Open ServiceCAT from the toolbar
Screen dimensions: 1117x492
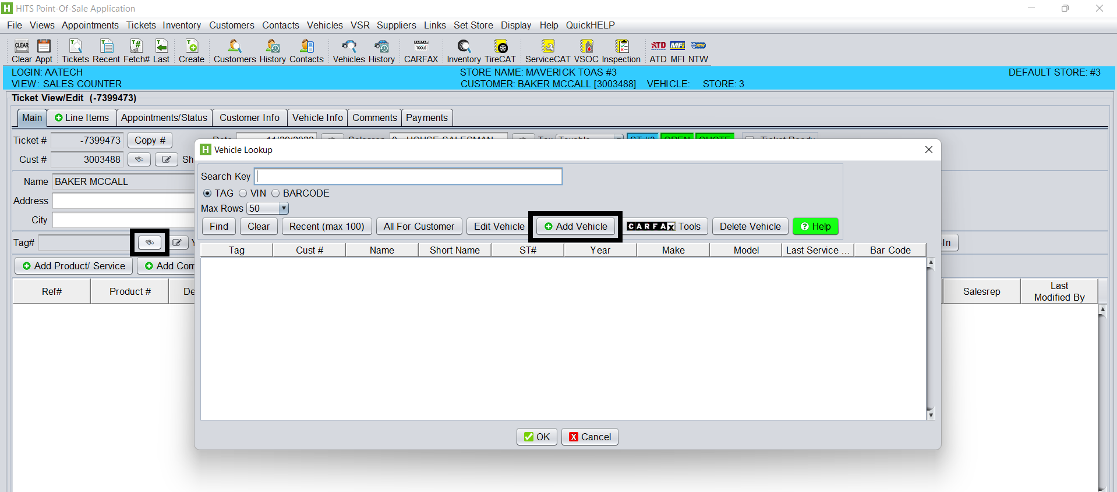click(547, 51)
